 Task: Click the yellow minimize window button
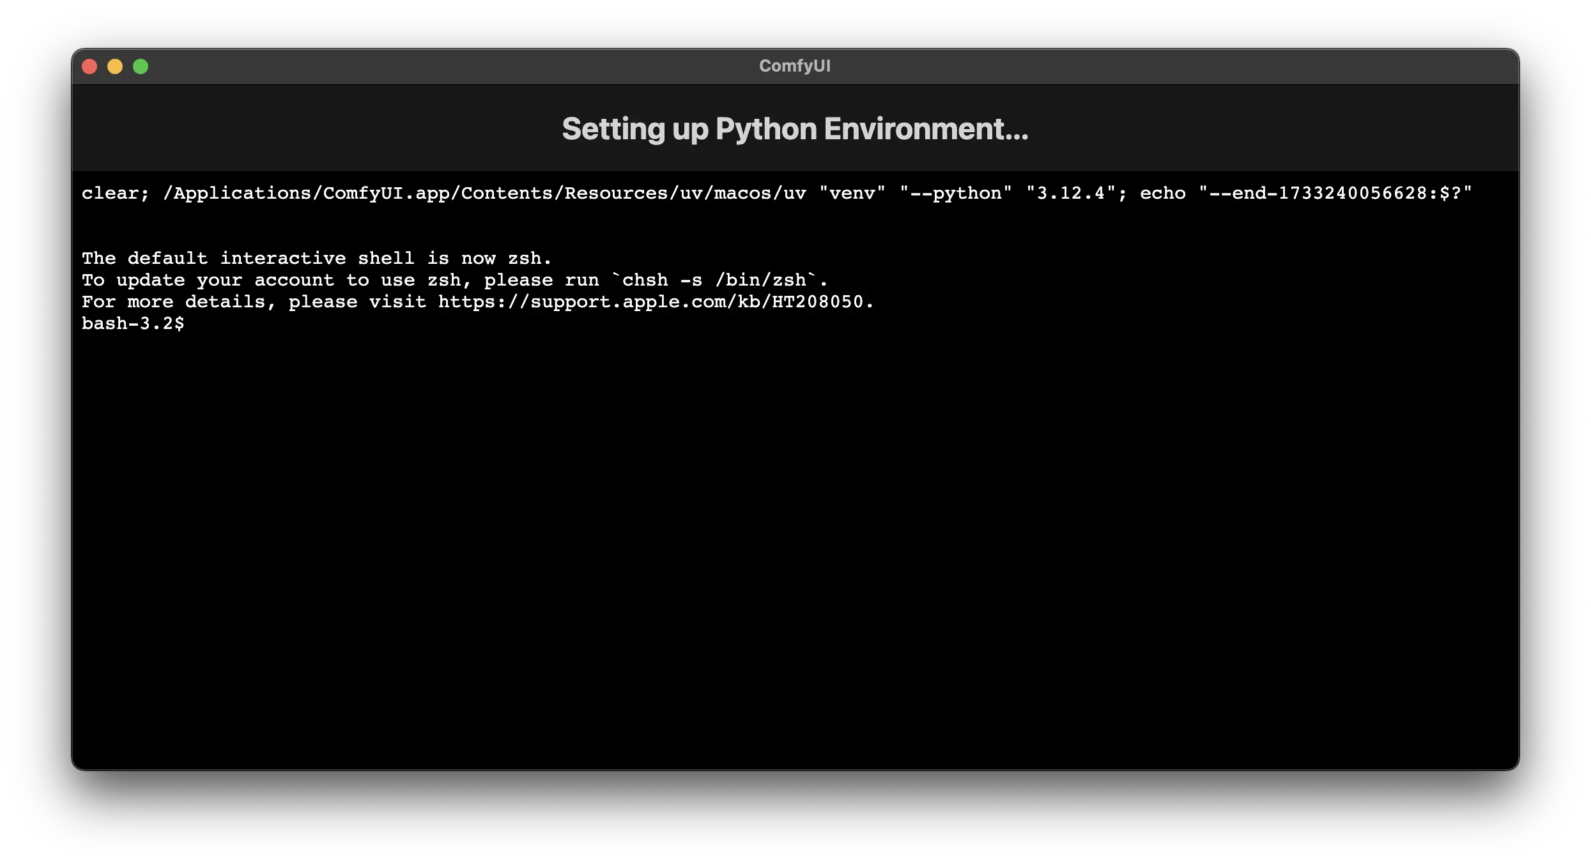115,66
